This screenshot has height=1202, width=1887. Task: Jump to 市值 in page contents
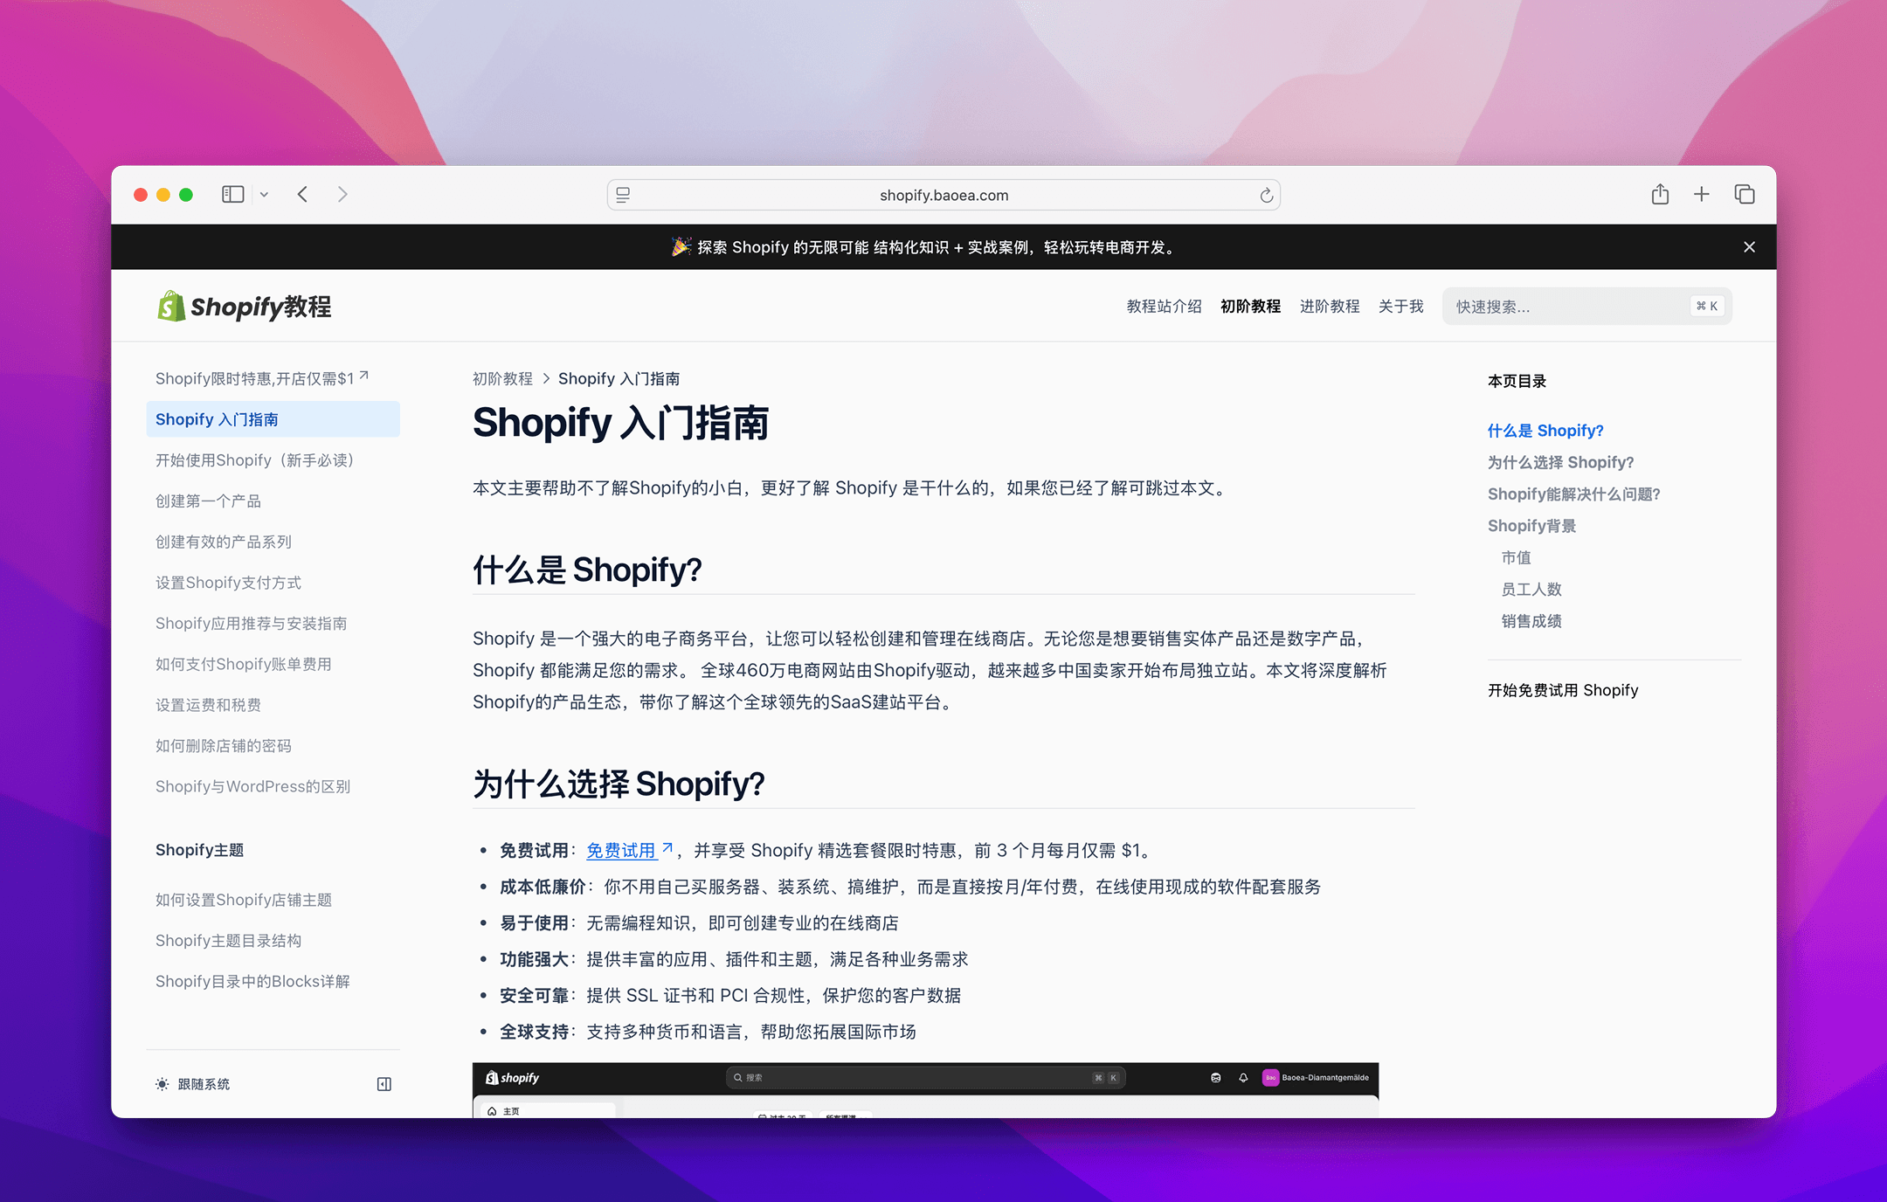click(1516, 557)
